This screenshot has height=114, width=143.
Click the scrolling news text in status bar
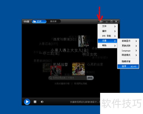coord(85,102)
